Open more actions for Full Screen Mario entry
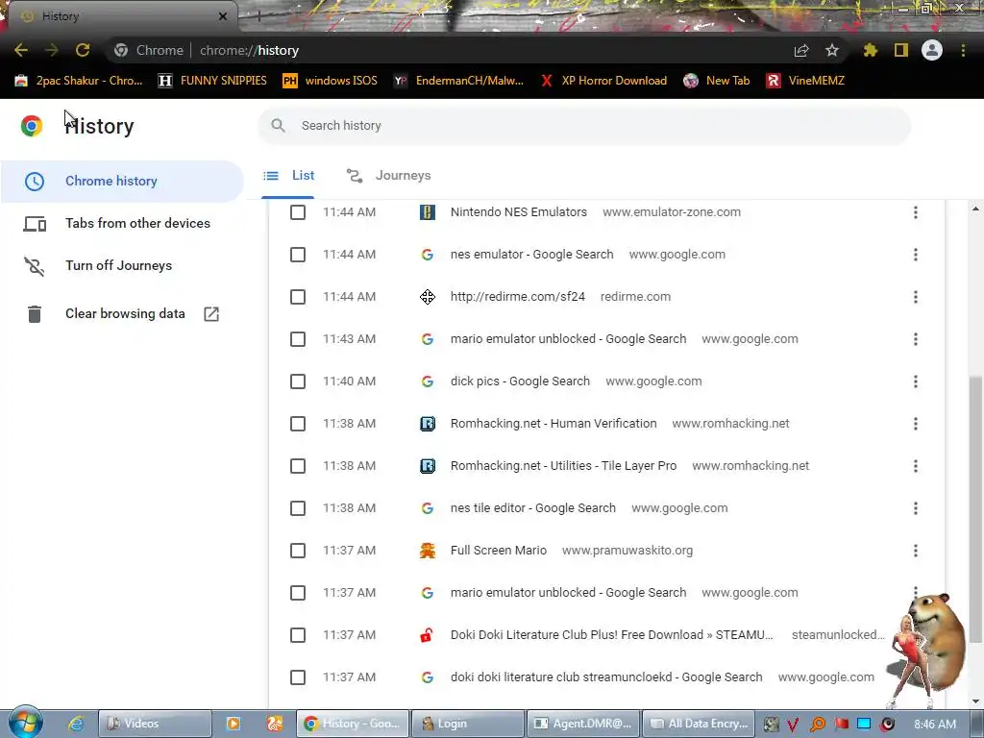Image resolution: width=984 pixels, height=738 pixels. (x=916, y=551)
